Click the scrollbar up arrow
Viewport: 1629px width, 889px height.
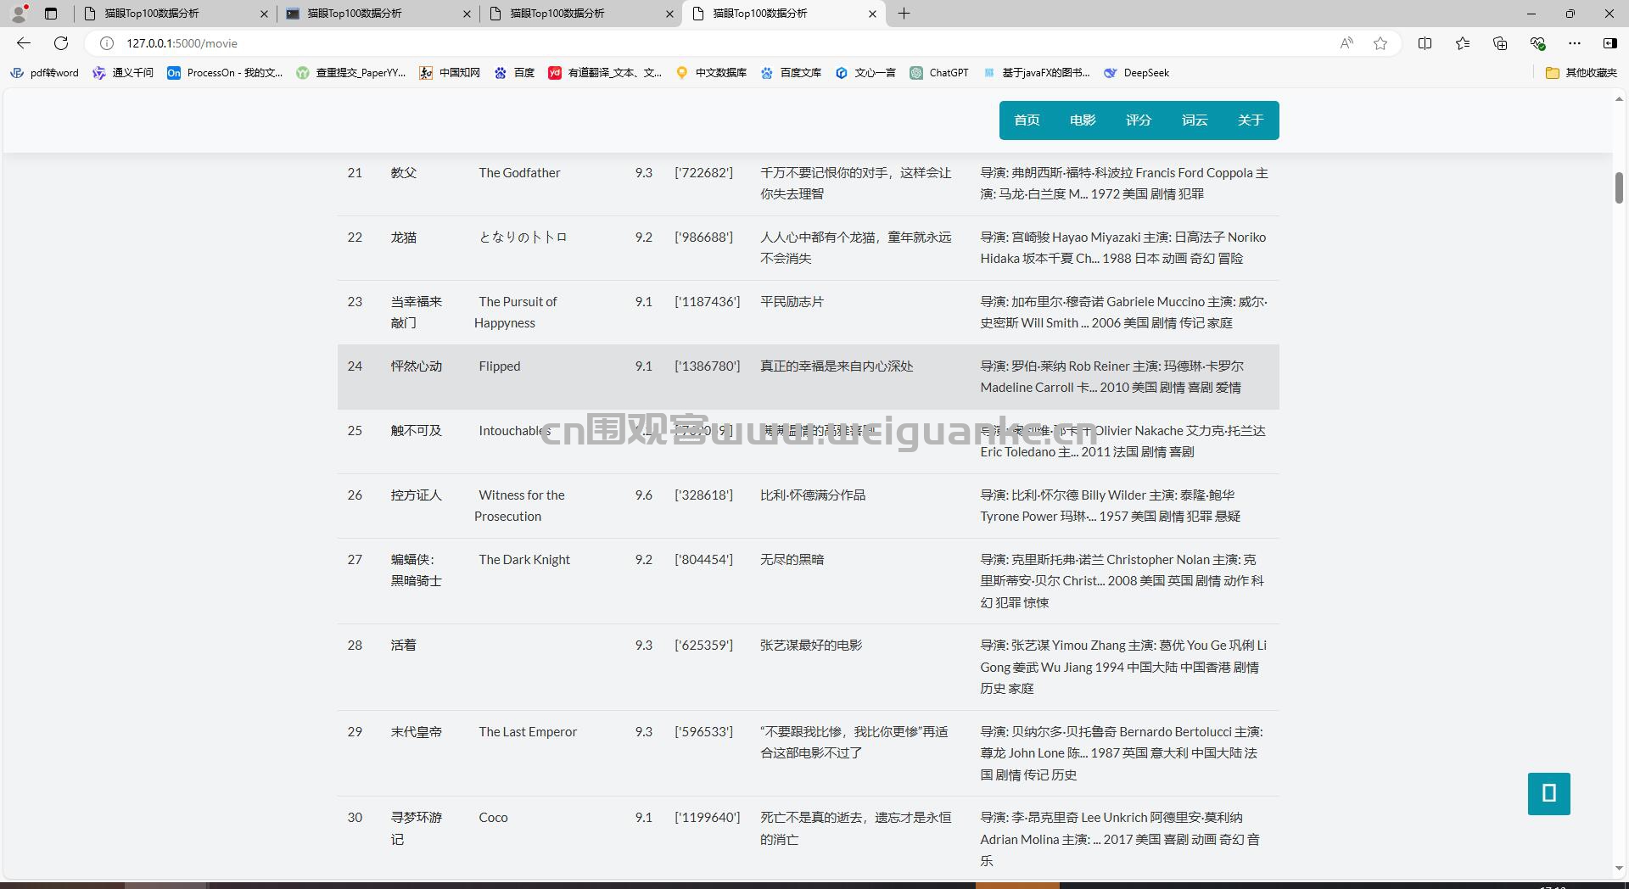point(1619,100)
